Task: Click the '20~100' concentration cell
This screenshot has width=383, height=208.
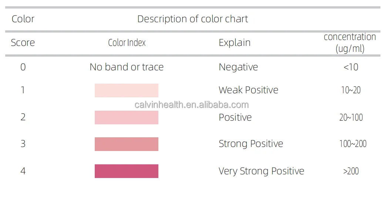Action: click(x=351, y=118)
